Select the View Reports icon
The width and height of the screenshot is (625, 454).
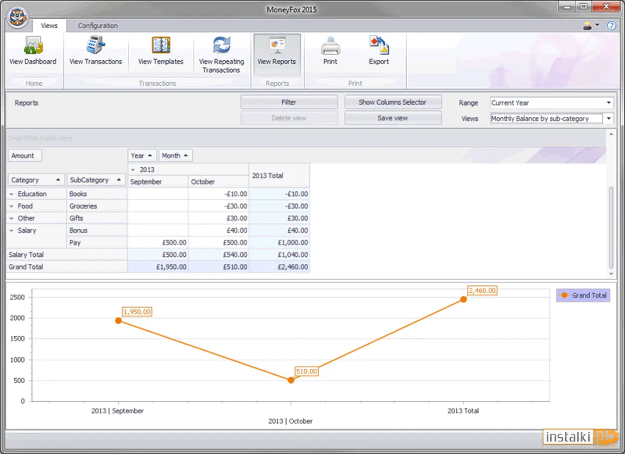tap(277, 46)
